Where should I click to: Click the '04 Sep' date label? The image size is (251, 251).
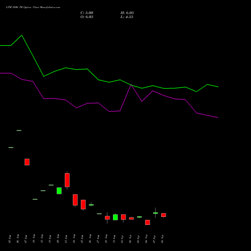(146, 239)
